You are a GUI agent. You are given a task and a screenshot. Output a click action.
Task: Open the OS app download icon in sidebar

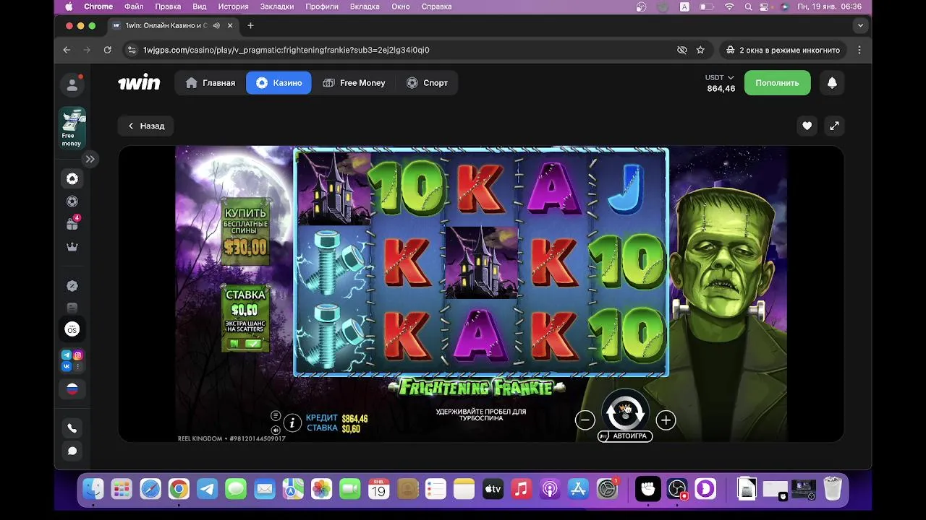[72, 329]
